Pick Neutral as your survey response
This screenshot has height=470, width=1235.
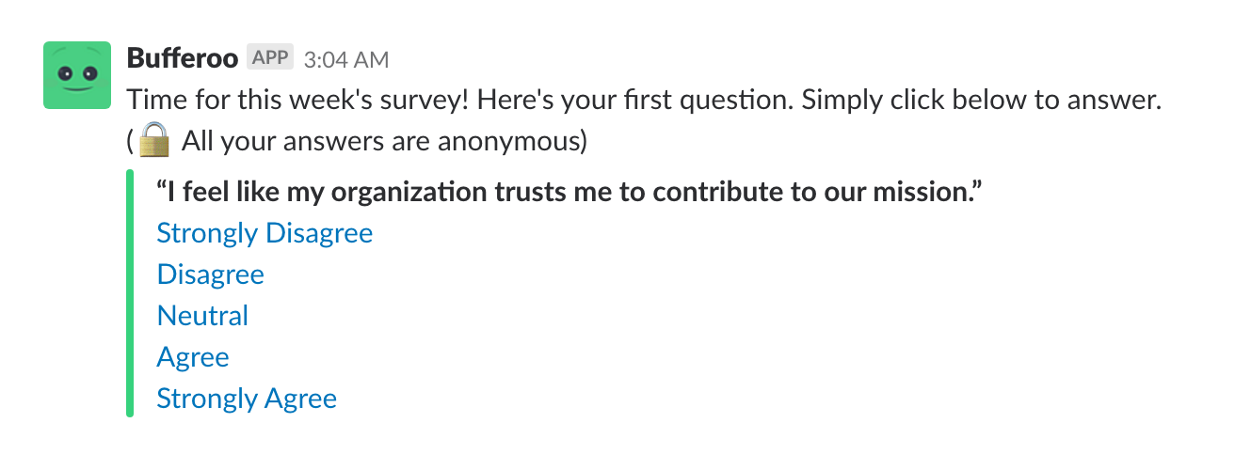pyautogui.click(x=202, y=315)
